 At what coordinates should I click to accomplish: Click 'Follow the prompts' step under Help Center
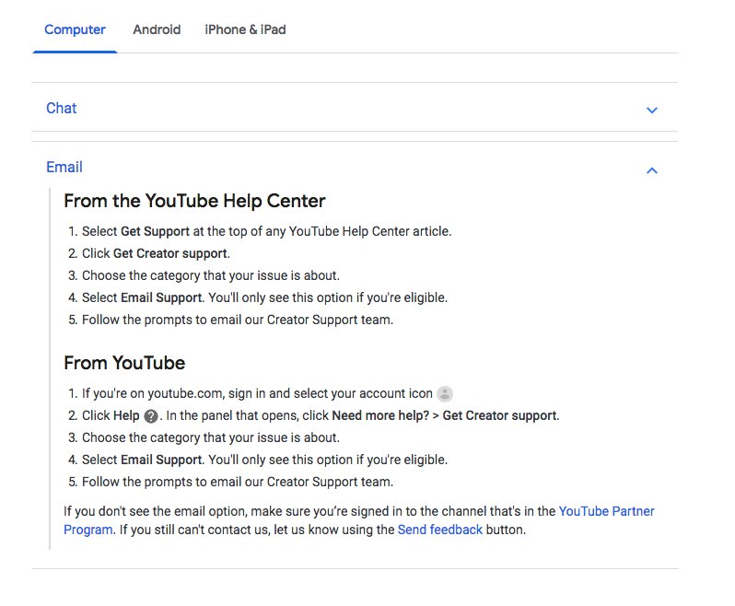point(238,320)
